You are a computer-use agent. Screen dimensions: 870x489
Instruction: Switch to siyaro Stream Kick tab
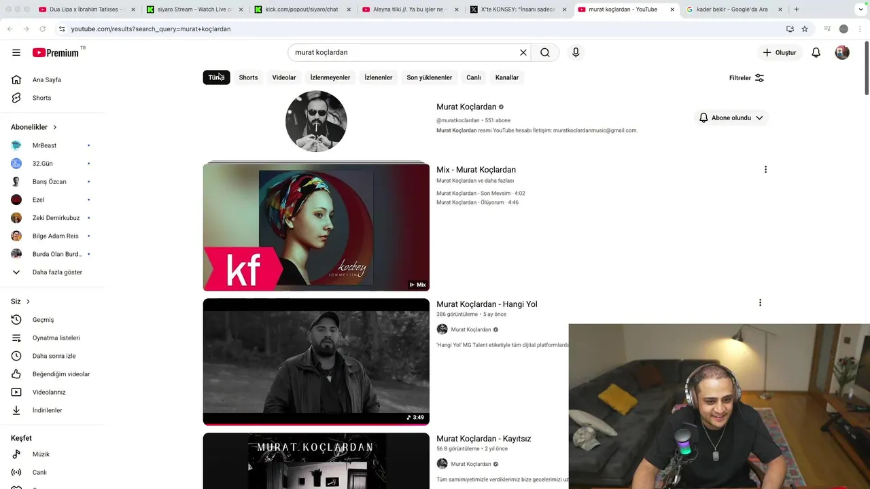[x=194, y=10]
